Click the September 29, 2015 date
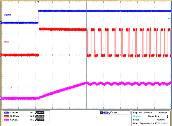The image size is (172, 126). point(150,123)
